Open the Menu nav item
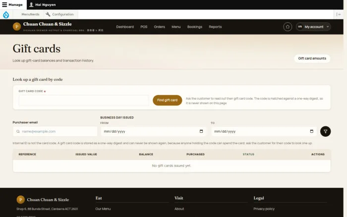Image resolution: width=347 pixels, height=217 pixels. click(176, 27)
